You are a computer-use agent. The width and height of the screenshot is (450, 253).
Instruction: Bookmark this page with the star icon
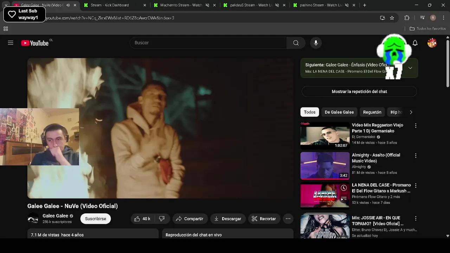click(x=392, y=18)
